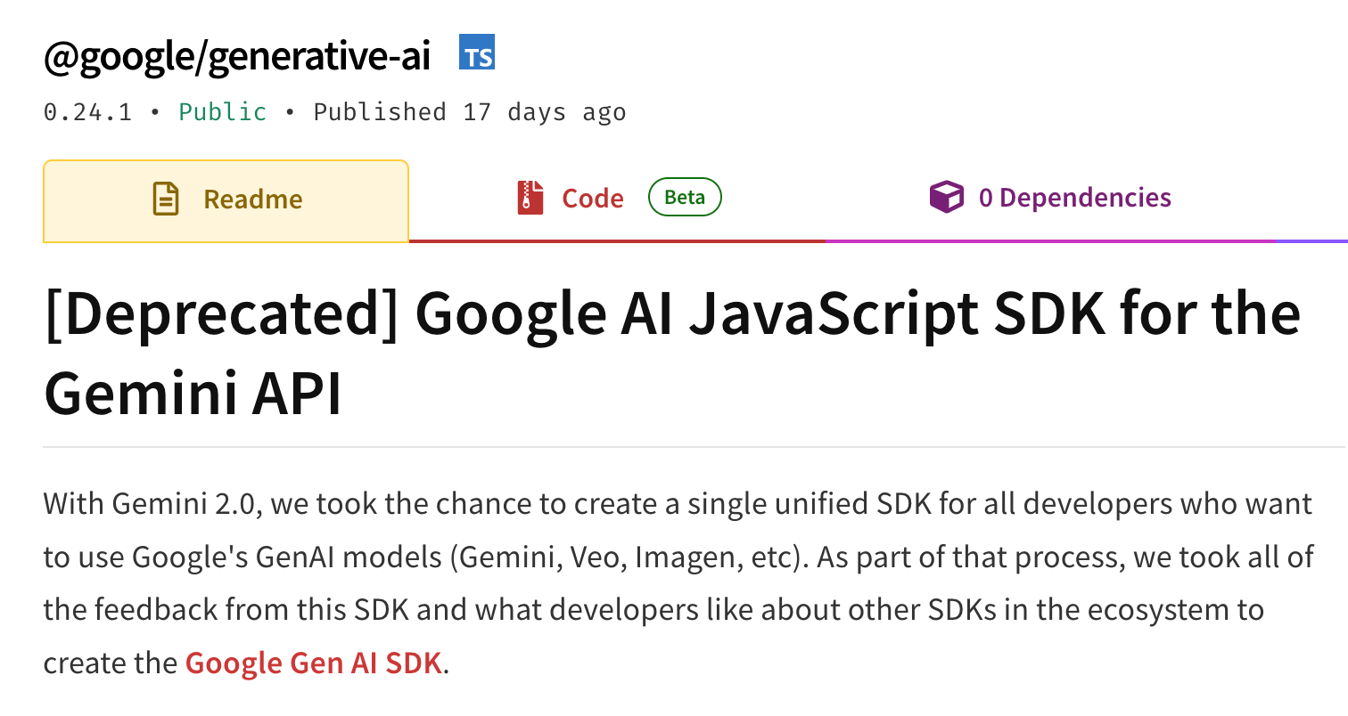This screenshot has height=716, width=1348.
Task: Click the red Code label on the tab
Action: click(592, 198)
